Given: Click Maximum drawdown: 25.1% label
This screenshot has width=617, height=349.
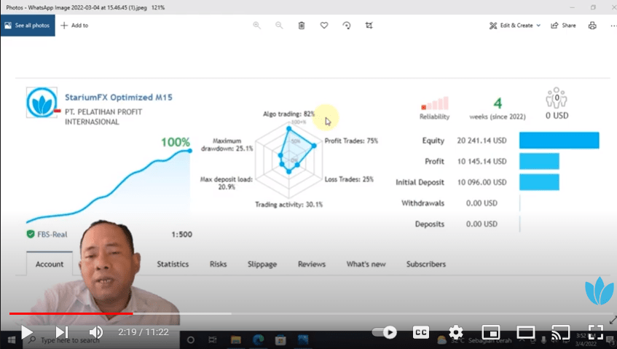Looking at the screenshot, I should [x=227, y=144].
